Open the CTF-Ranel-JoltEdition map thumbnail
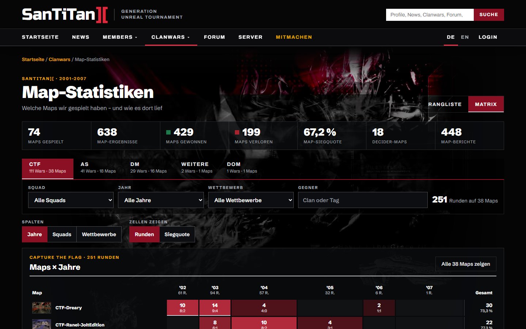This screenshot has width=526, height=329. [x=42, y=324]
